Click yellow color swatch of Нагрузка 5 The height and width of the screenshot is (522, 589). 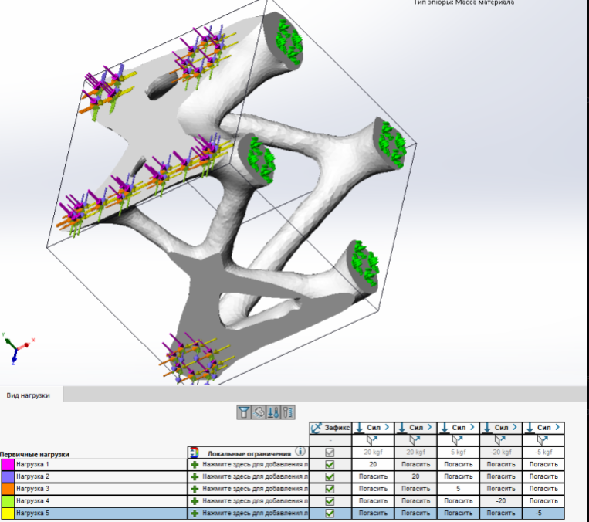tap(8, 514)
